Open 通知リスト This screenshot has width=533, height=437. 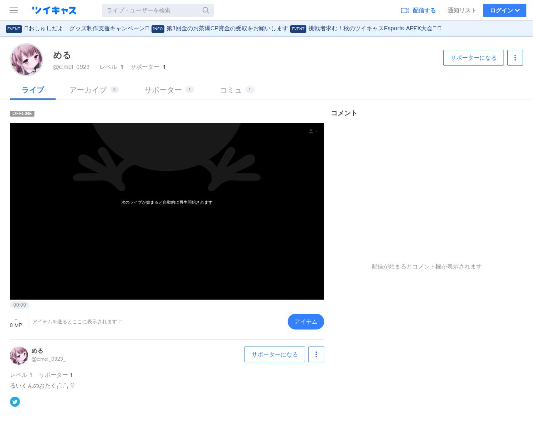click(x=462, y=10)
